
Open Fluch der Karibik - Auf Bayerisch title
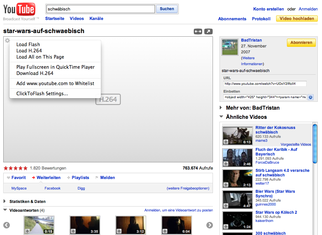[276, 152]
